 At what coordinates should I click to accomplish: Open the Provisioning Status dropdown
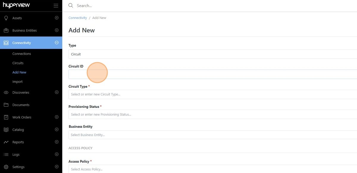point(213,114)
